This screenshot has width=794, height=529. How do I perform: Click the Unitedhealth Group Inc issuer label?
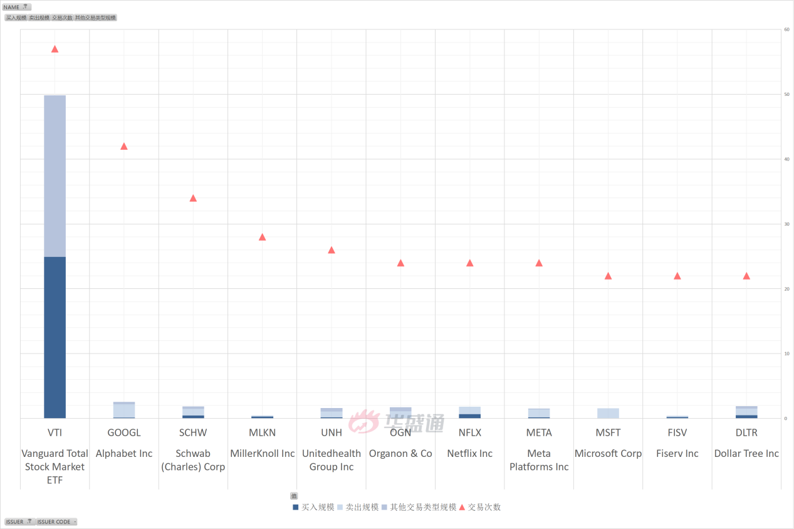[x=332, y=460]
